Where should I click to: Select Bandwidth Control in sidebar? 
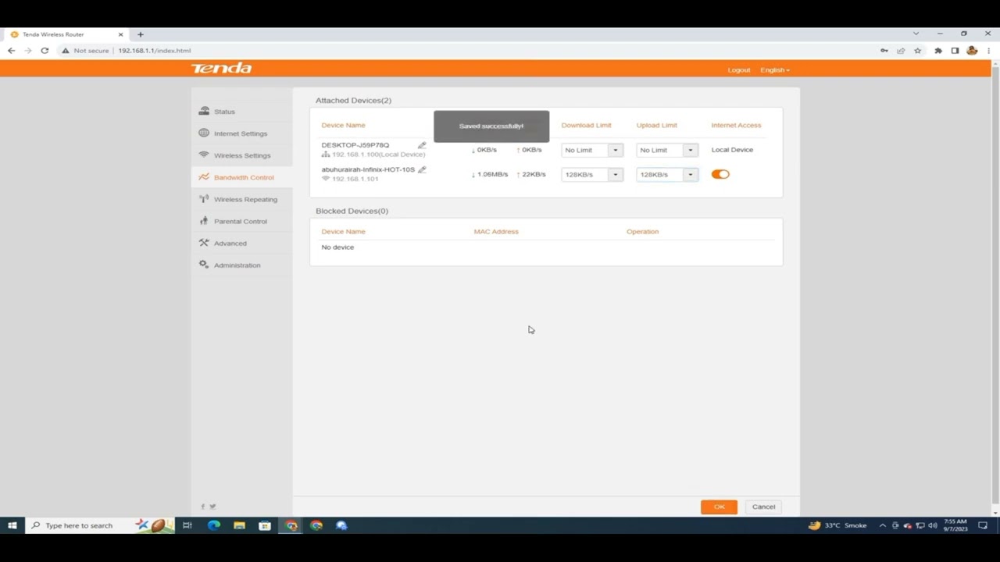244,177
